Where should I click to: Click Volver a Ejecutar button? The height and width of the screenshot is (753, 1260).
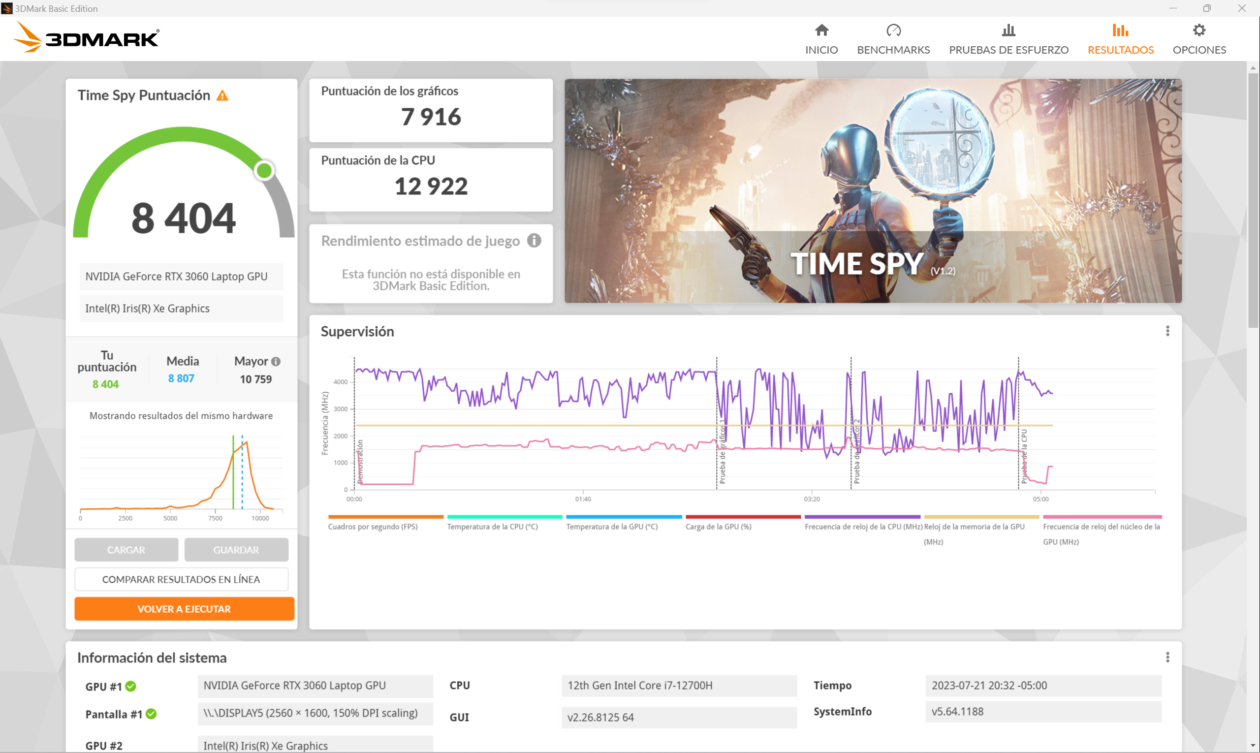[x=184, y=609]
